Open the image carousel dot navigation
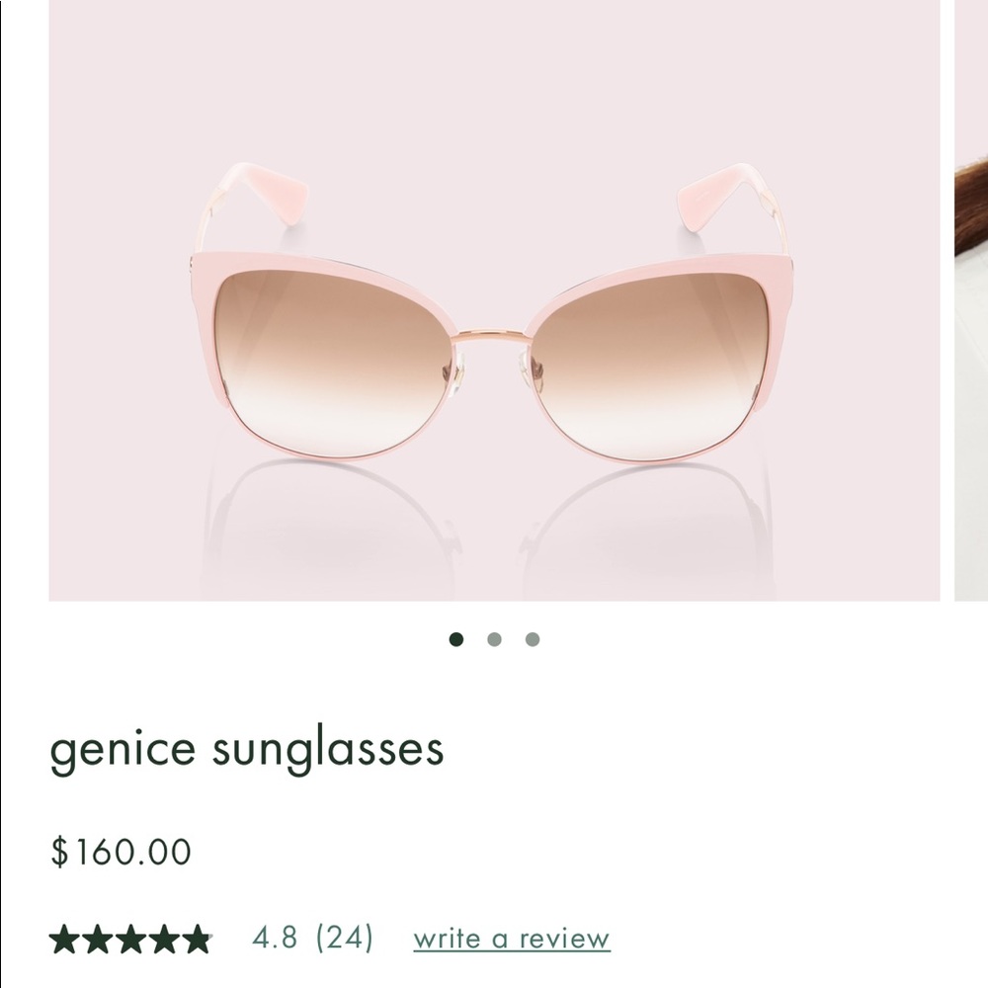 pyautogui.click(x=495, y=639)
